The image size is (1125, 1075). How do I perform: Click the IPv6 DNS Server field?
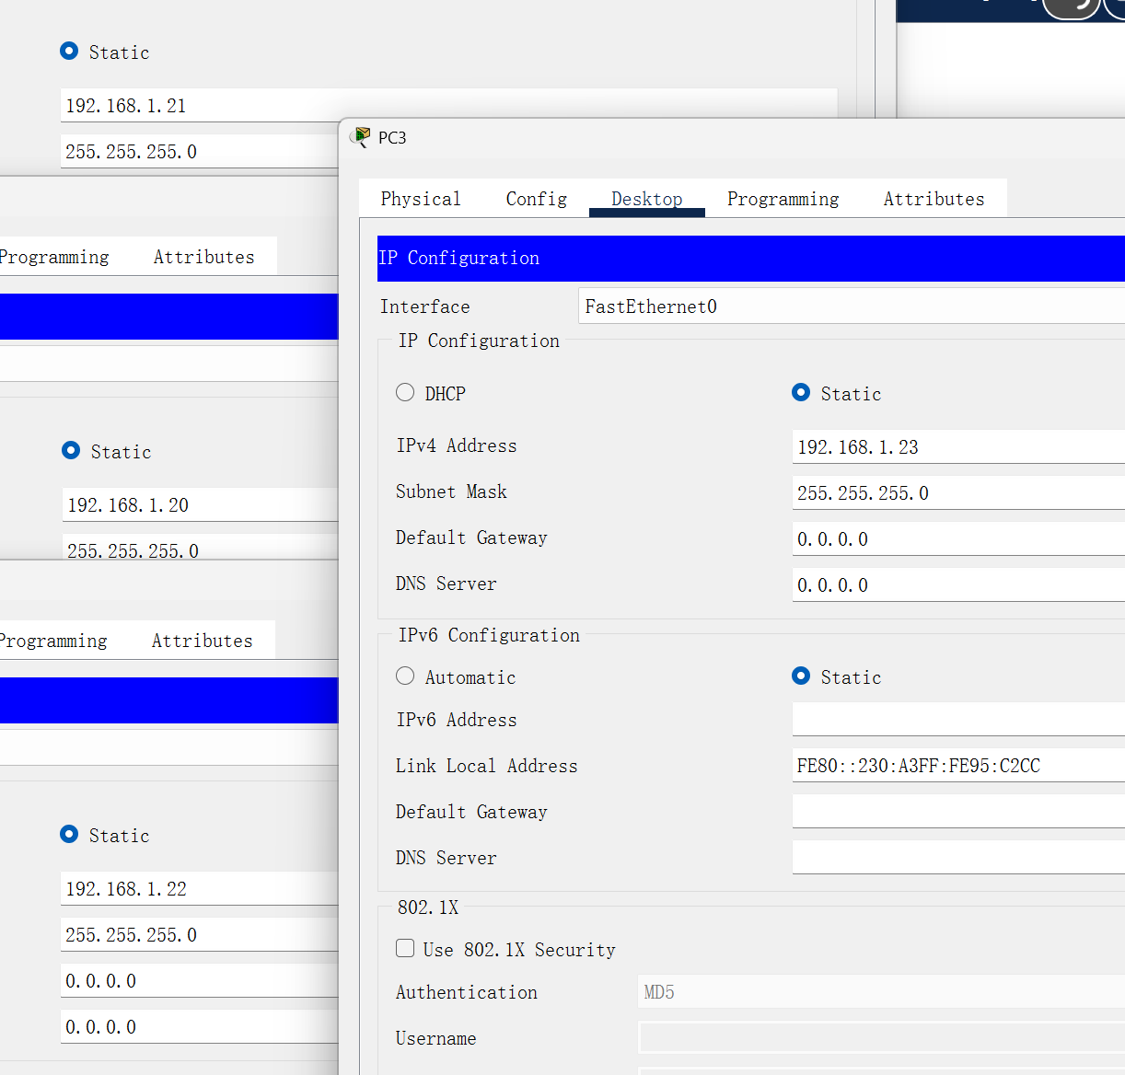(x=958, y=858)
